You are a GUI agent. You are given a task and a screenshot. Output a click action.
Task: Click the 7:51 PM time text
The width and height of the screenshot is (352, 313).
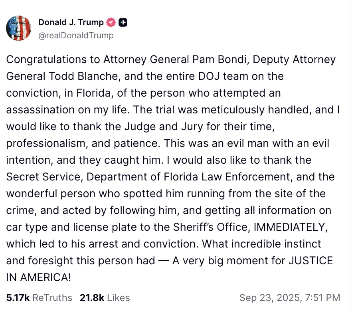pyautogui.click(x=323, y=297)
